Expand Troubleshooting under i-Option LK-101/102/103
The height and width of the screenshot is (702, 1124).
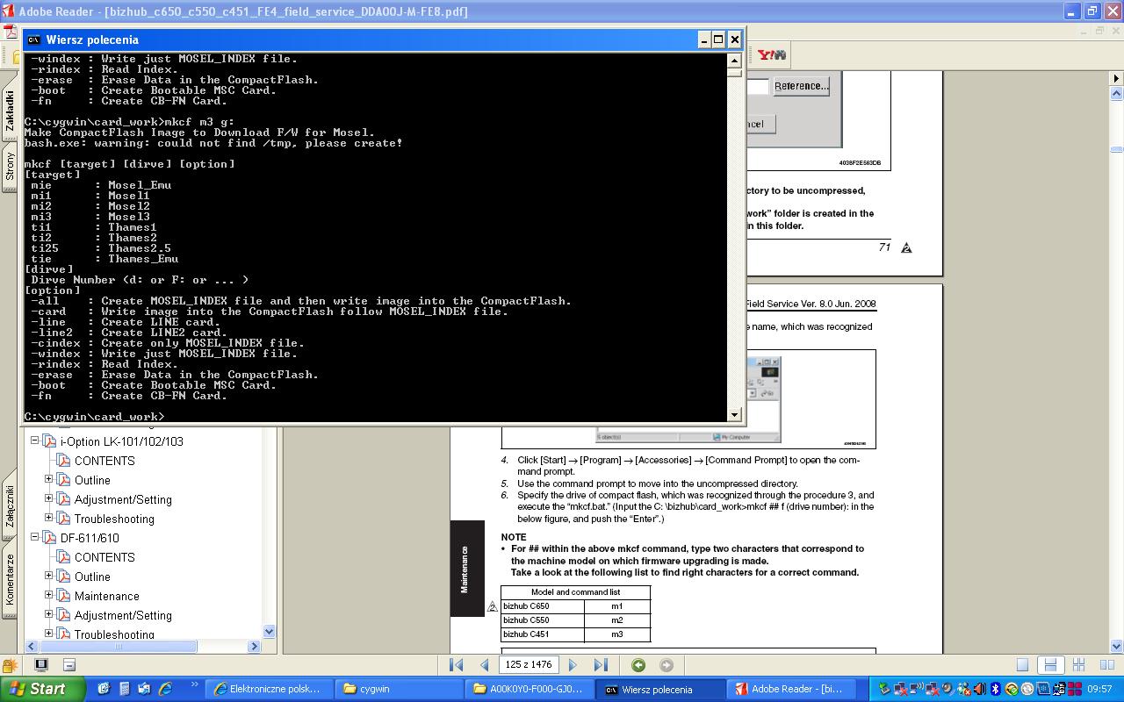(49, 519)
